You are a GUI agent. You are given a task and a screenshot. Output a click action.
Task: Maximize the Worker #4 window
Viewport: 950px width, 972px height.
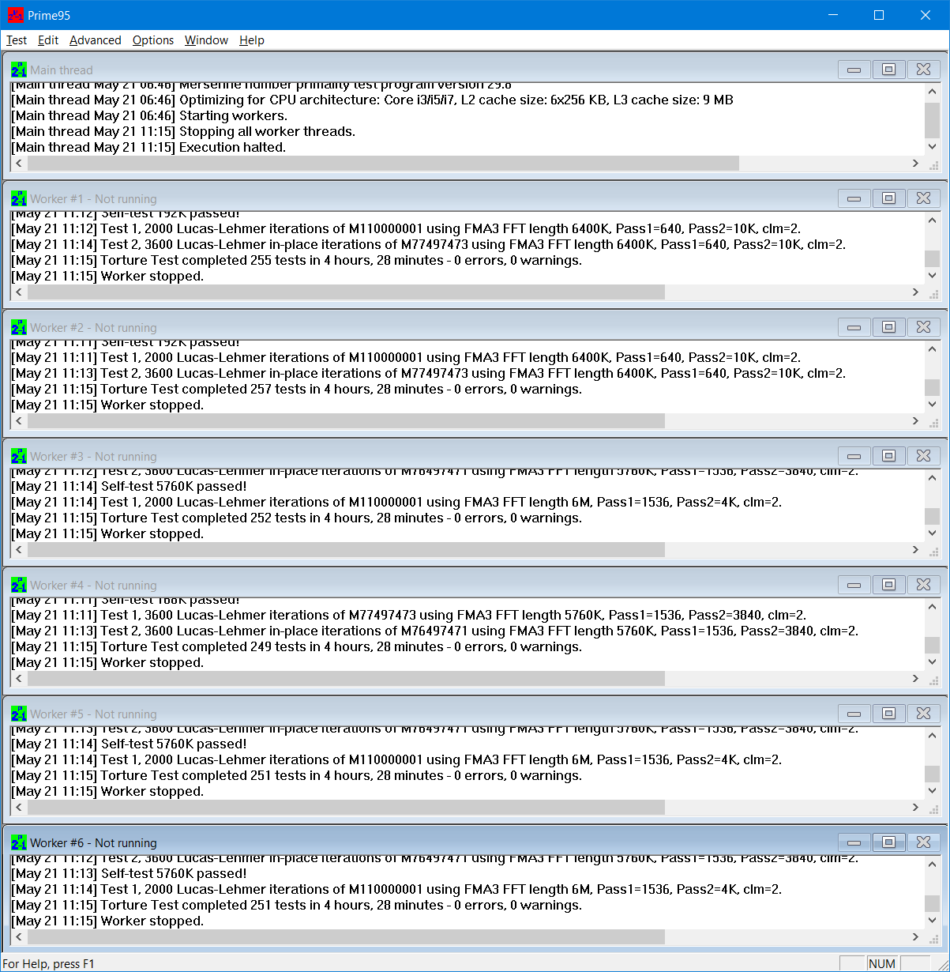coord(888,585)
